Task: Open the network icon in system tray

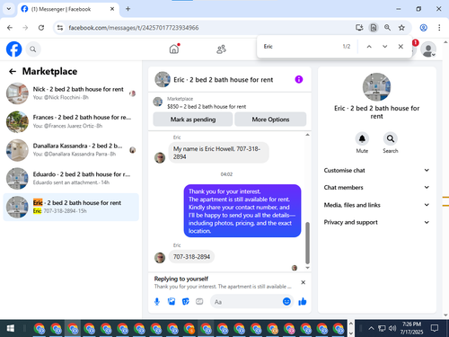Action: 382,328
